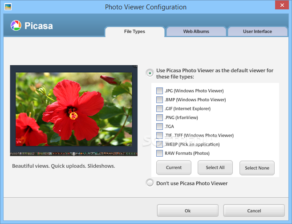Viewport: 292px width, 224px height.
Task: Click the Select None button
Action: coord(257,168)
